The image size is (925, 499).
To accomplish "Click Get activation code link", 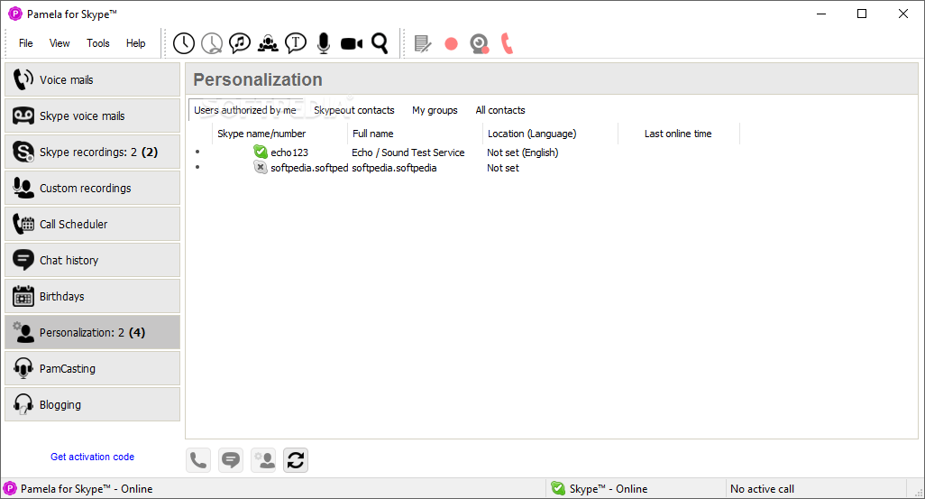I will [x=92, y=457].
